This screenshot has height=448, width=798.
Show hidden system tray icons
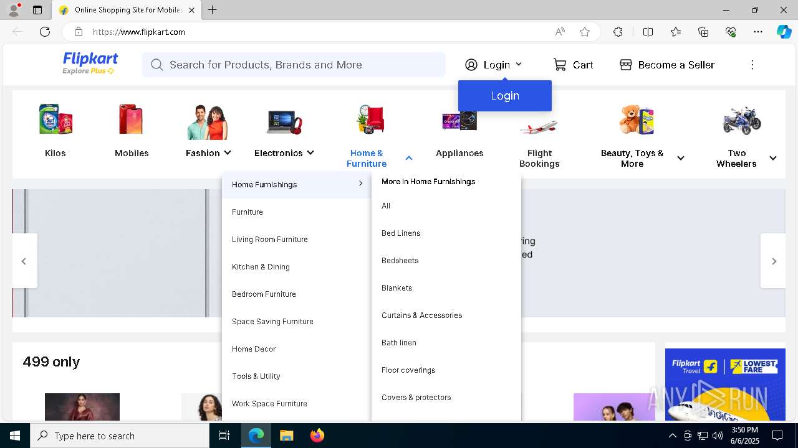672,436
